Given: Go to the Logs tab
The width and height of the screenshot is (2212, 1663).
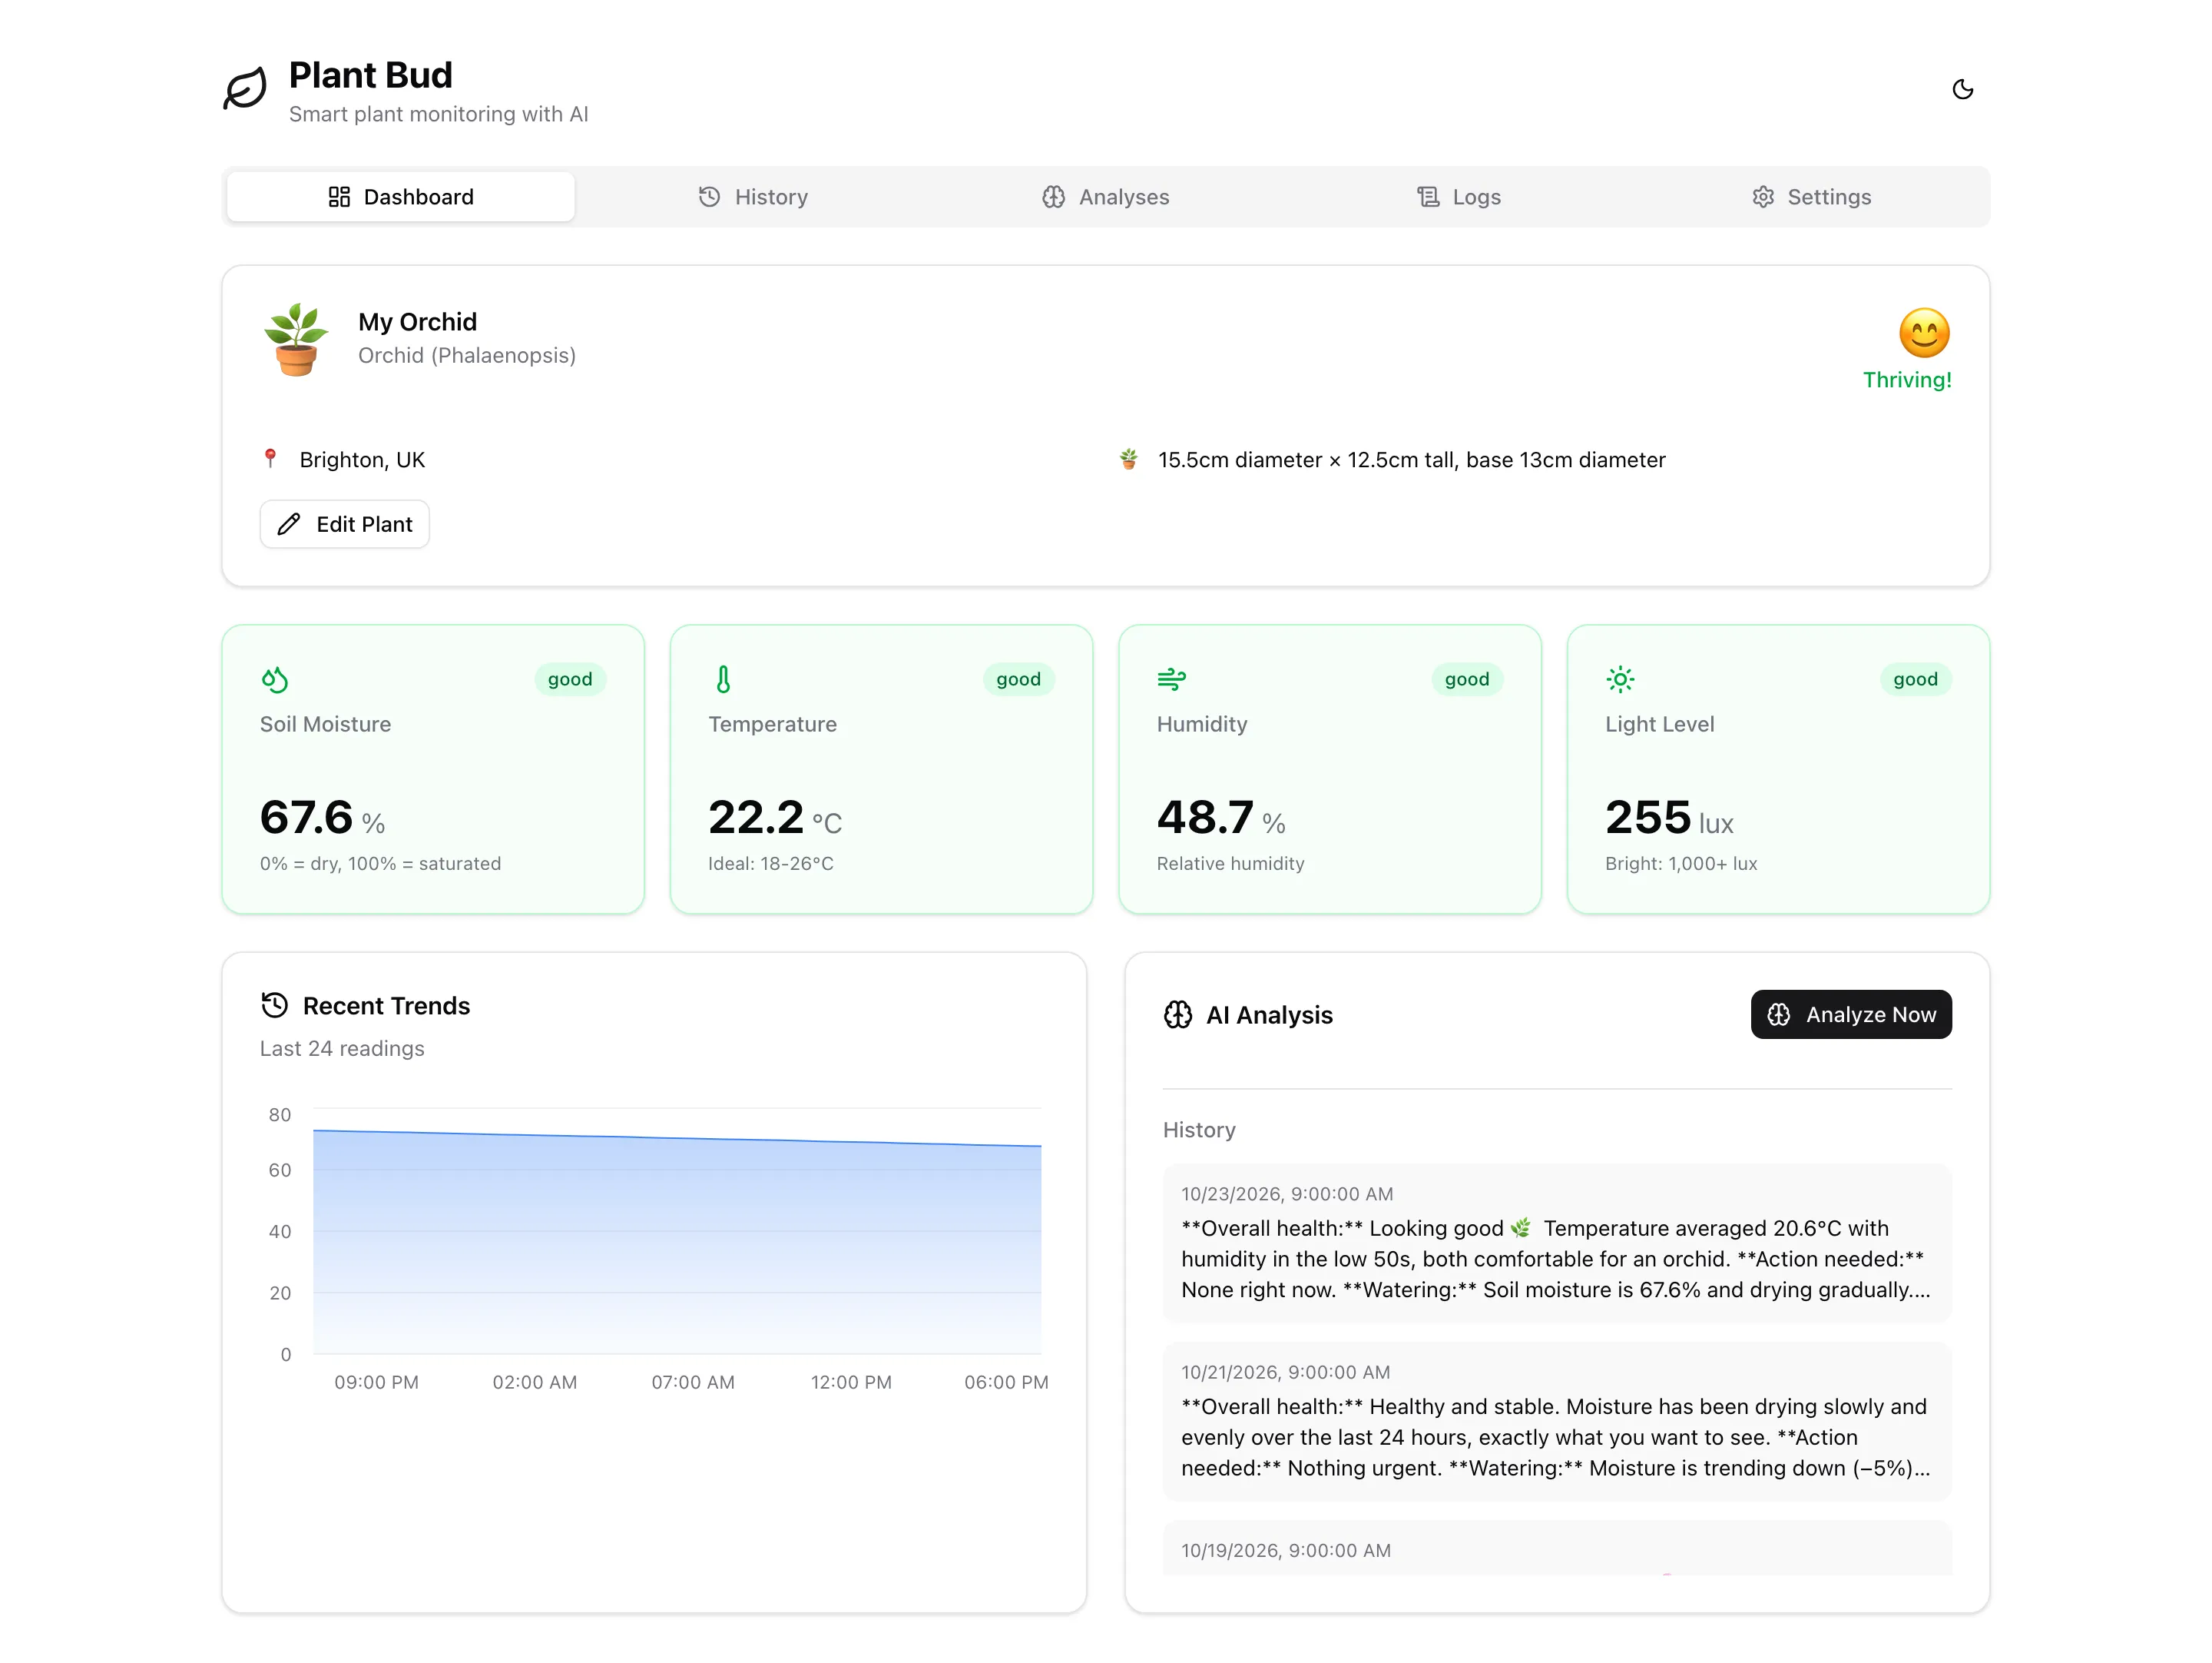Looking at the screenshot, I should pos(1459,198).
